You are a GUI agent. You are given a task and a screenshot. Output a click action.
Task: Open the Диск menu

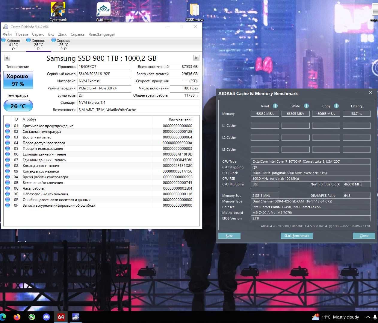(x=62, y=34)
